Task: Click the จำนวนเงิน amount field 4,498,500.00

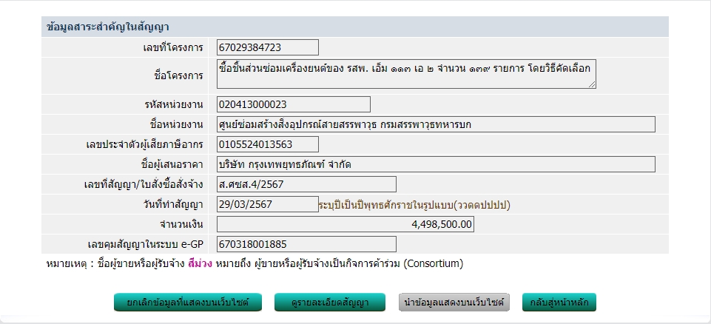Action: tap(345, 224)
